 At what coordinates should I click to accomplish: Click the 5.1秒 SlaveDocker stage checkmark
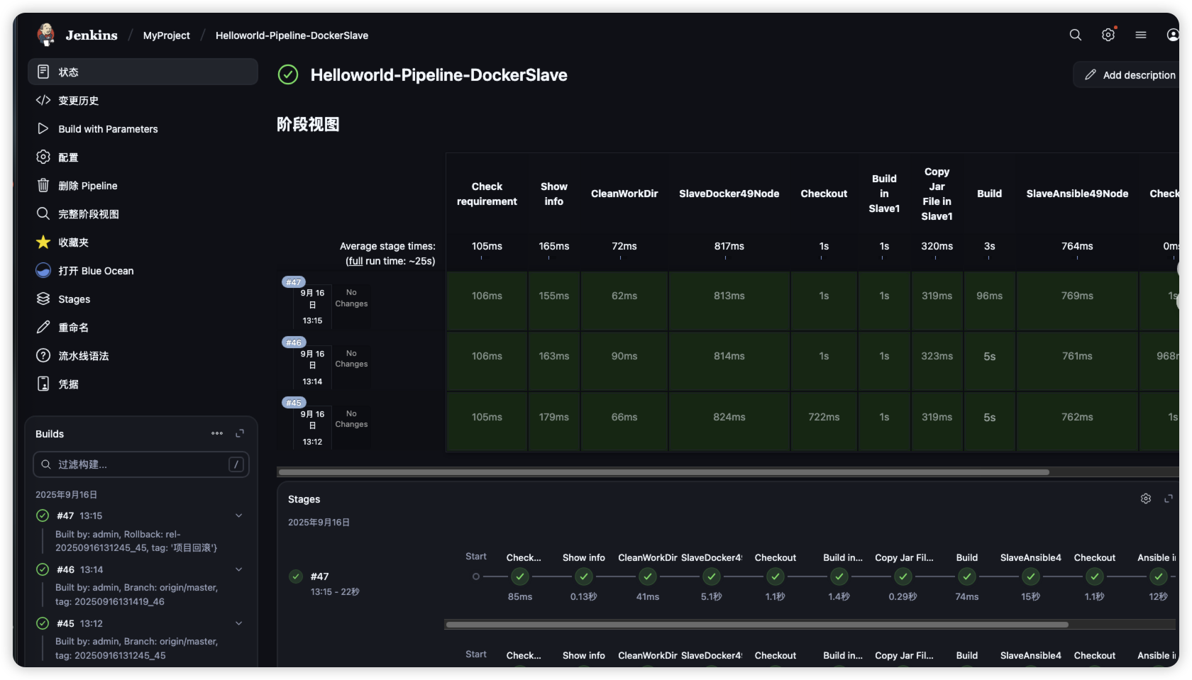coord(712,576)
